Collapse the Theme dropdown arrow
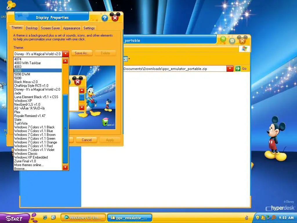The width and height of the screenshot is (297, 223). tap(66, 54)
